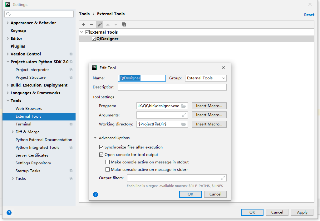Viewport: 320px width, 221px height.
Task: Collapse the External Tools group in list
Action: coord(81,32)
